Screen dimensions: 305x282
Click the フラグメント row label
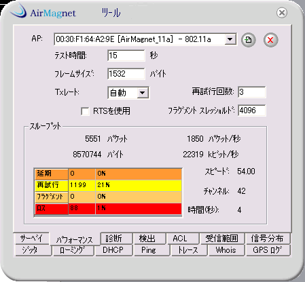[52, 197]
